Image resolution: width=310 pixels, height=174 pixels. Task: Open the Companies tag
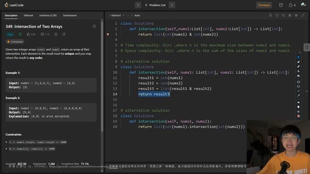click(15, 42)
